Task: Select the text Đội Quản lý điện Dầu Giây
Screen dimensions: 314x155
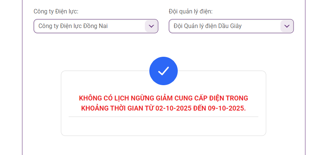Action: pos(208,26)
